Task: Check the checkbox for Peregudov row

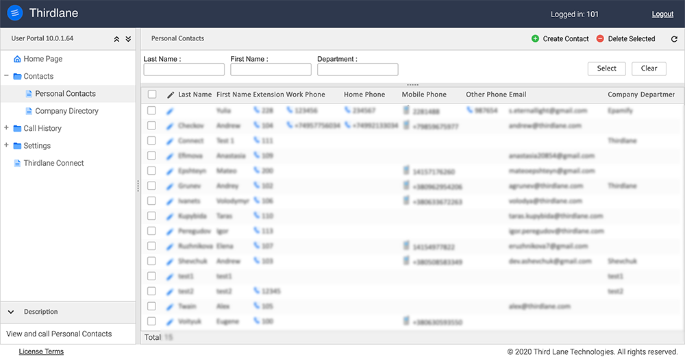Action: click(151, 231)
